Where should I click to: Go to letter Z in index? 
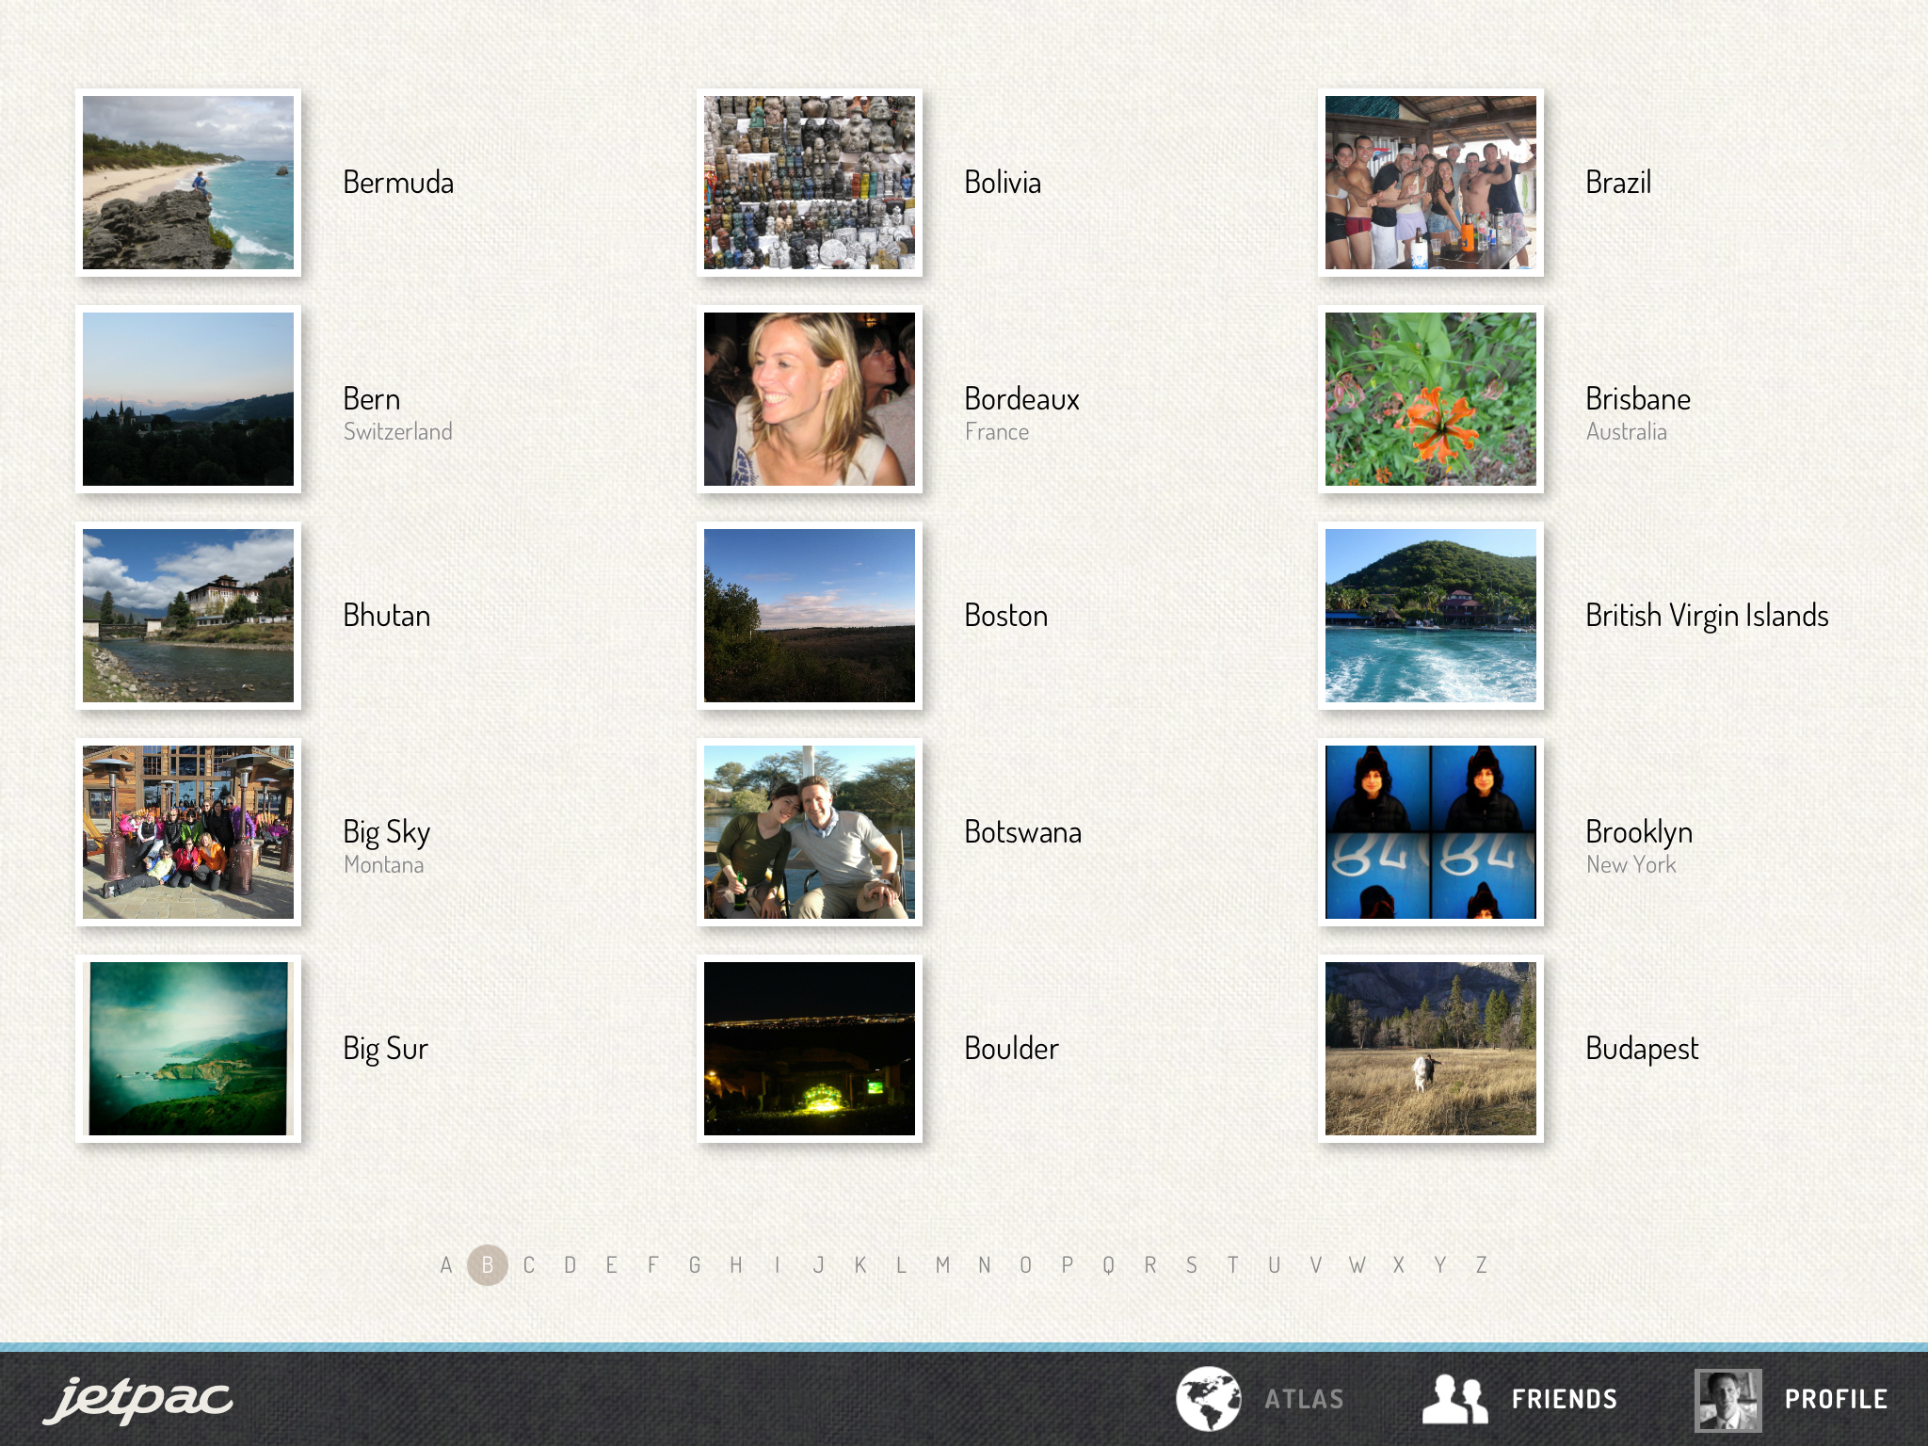tap(1481, 1265)
